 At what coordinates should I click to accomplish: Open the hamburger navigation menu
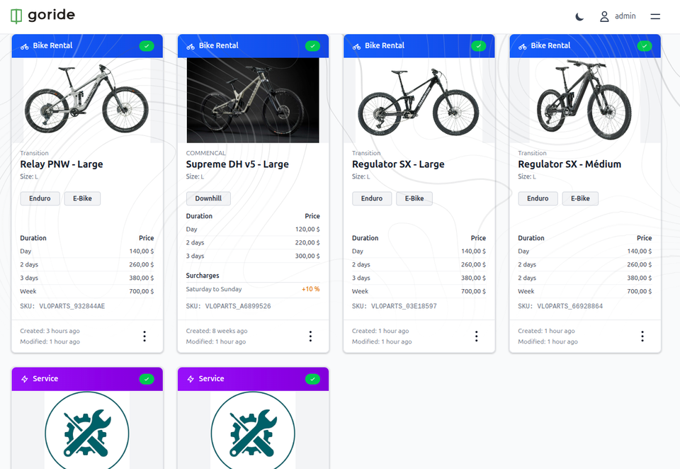click(655, 16)
